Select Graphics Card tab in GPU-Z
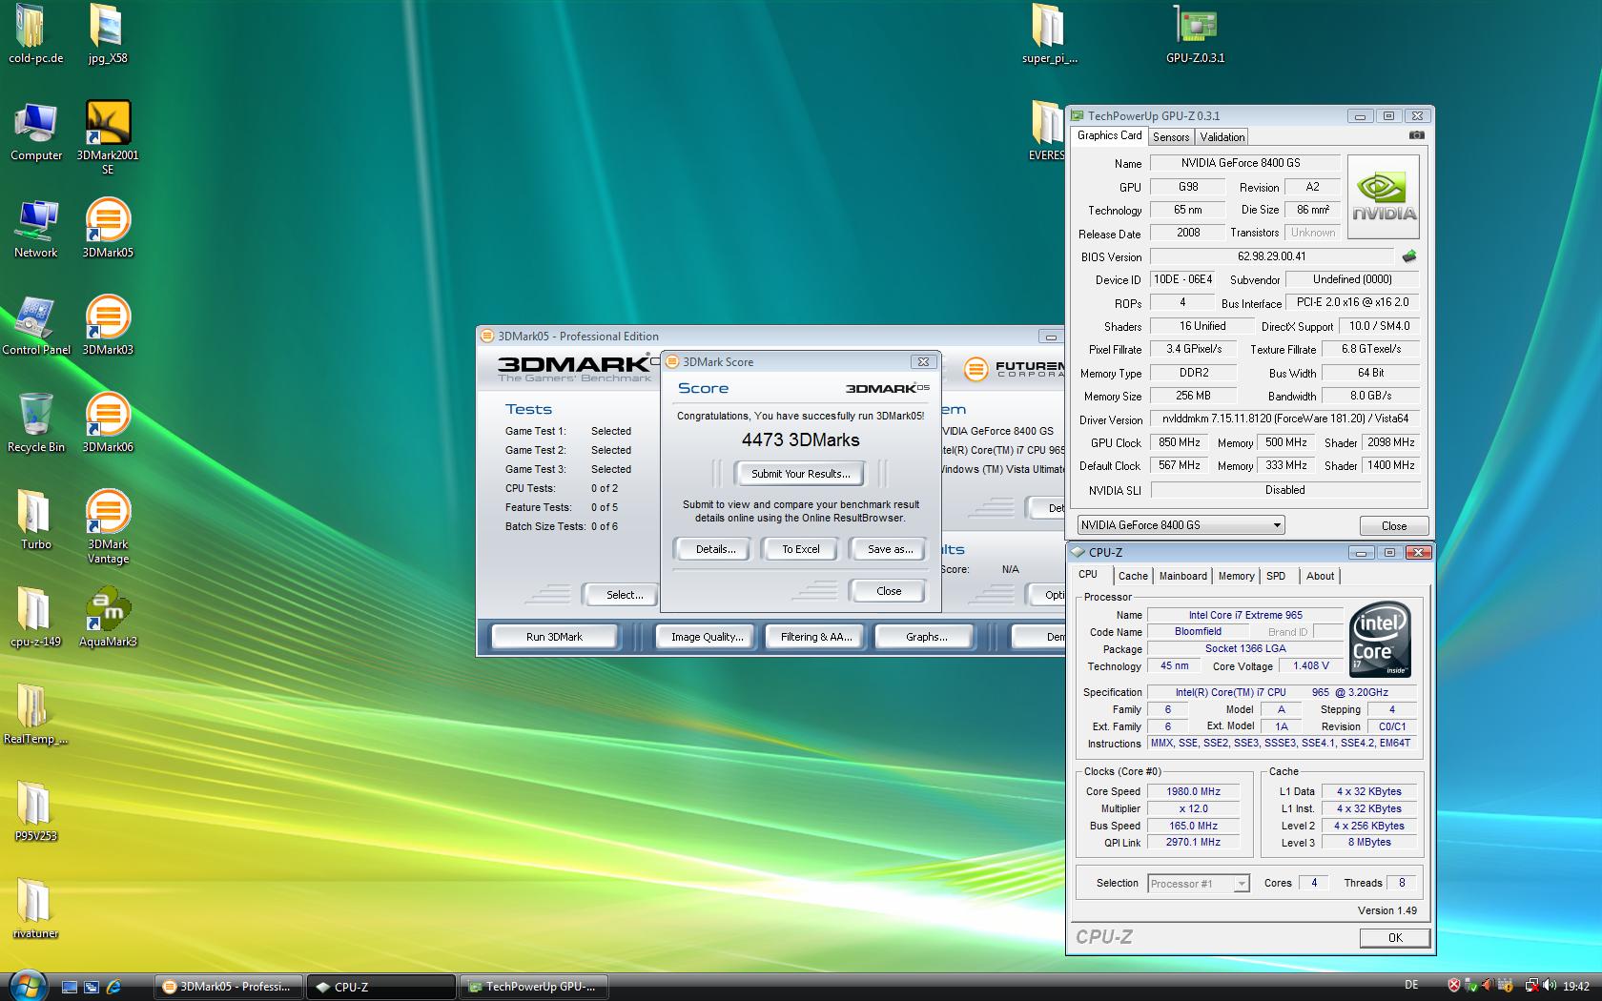The image size is (1602, 1001). pyautogui.click(x=1109, y=136)
